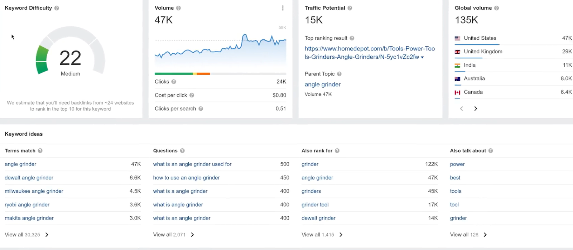
Task: Open the homedepot.com top ranking URL
Action: [x=370, y=53]
